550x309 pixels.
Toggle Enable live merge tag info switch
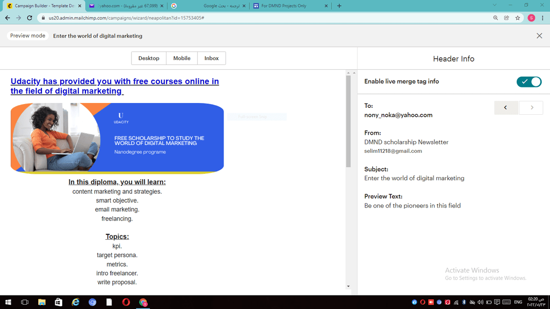pos(529,82)
